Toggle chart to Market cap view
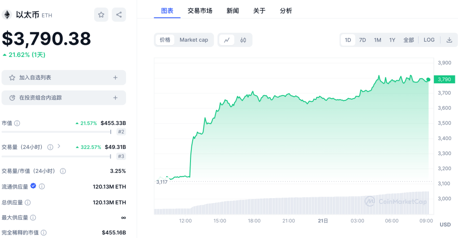The image size is (458, 238). tap(194, 40)
